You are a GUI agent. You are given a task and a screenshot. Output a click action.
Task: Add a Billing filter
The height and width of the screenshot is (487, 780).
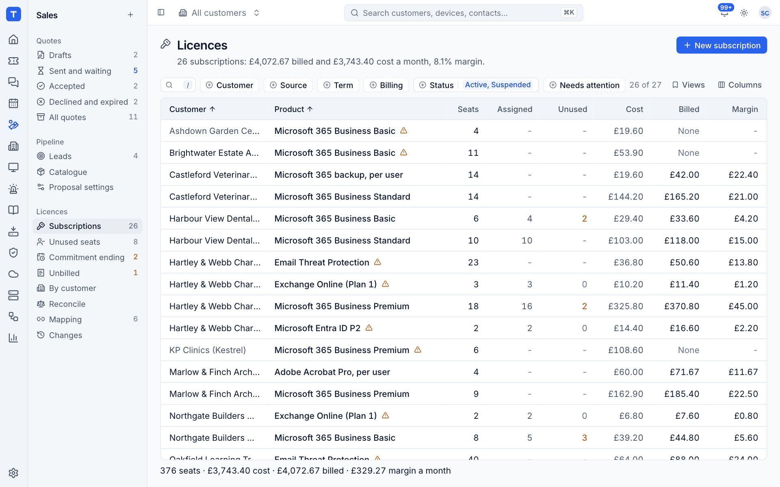(386, 85)
